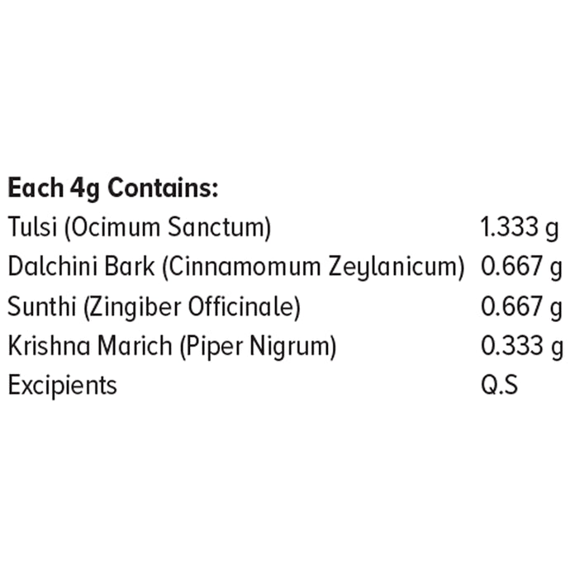The width and height of the screenshot is (570, 578).
Task: Click the text 'Ocimum Sanctum'
Action: click(168, 227)
